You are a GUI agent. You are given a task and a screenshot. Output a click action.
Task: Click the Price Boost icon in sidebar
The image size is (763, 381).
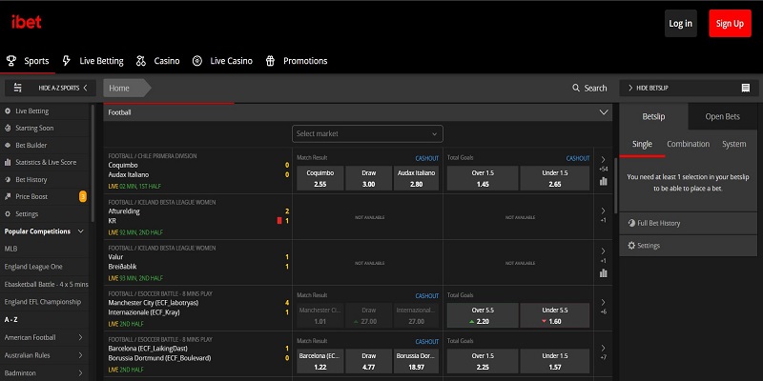(x=9, y=196)
